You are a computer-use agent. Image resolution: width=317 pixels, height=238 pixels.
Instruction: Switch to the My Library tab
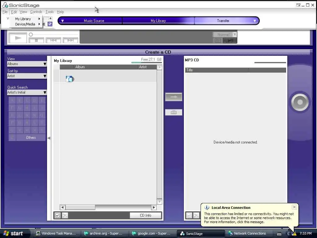(x=158, y=21)
